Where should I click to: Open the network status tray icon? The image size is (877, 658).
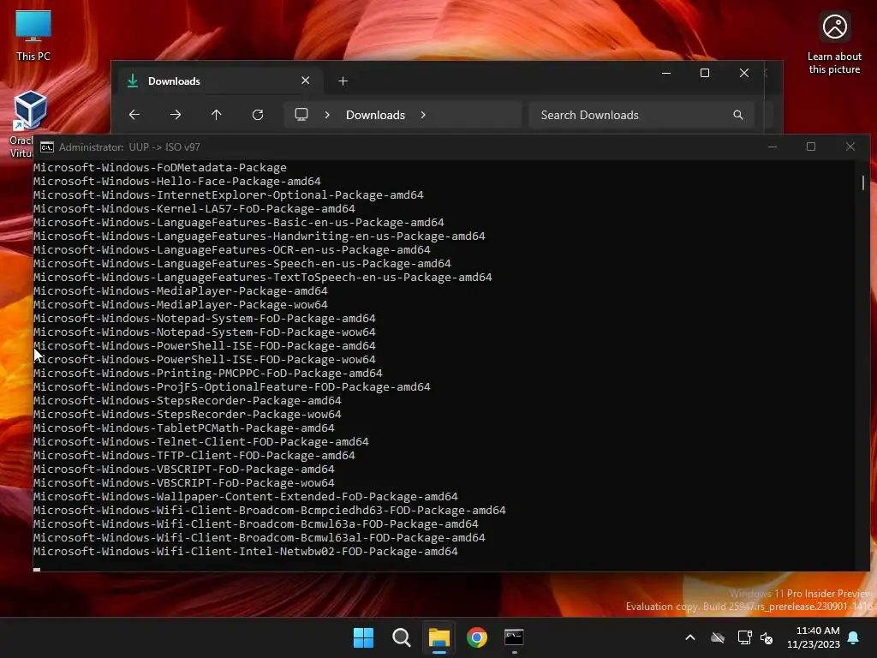[x=744, y=637]
